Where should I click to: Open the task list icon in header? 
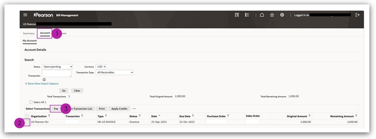[x=247, y=15]
